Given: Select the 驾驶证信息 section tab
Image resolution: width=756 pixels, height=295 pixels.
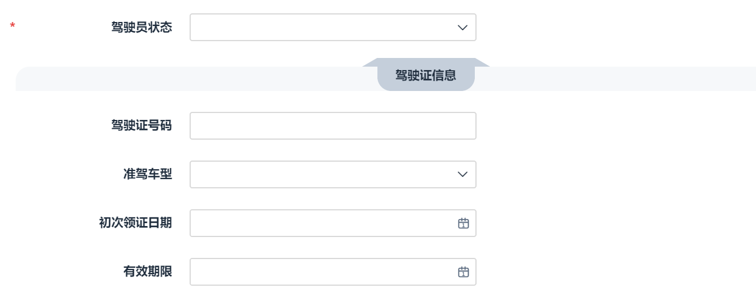Looking at the screenshot, I should pyautogui.click(x=426, y=75).
